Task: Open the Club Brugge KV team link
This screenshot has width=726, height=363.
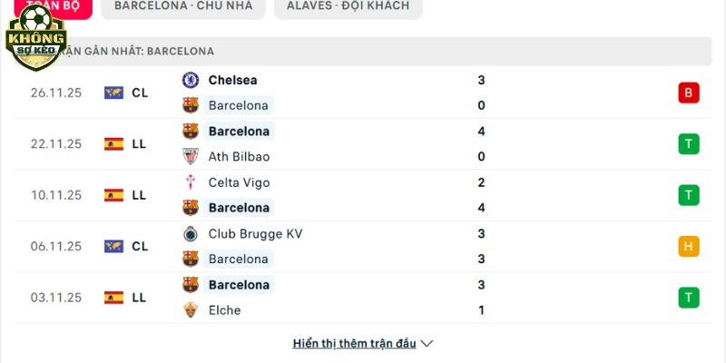Action: [255, 233]
